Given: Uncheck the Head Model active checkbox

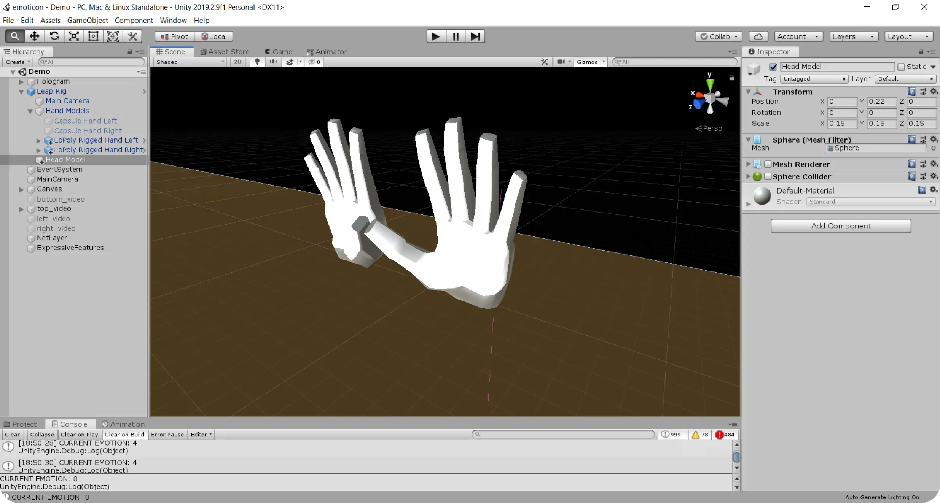Looking at the screenshot, I should coord(773,67).
